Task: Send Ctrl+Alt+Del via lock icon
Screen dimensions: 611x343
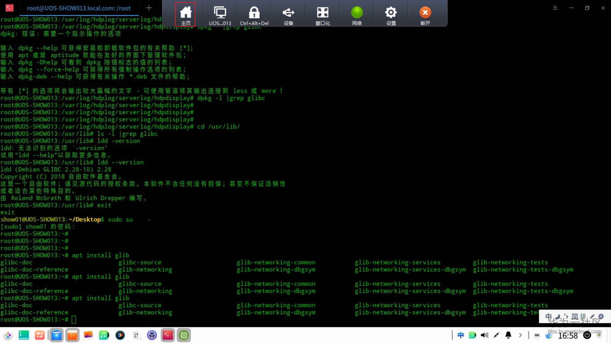Action: click(254, 14)
